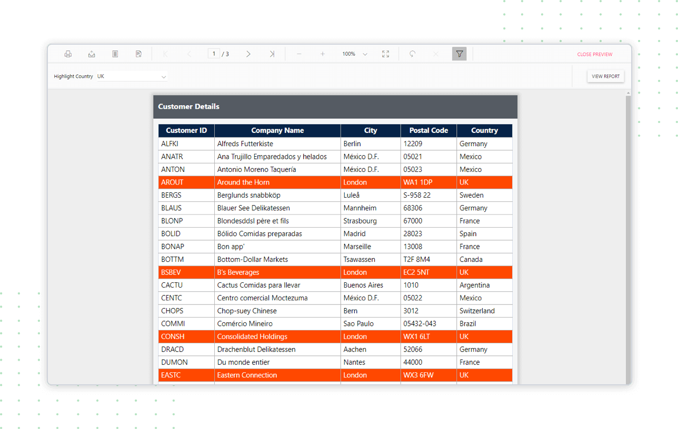Toggle the print layout icon
The image size is (678, 429).
tap(115, 54)
